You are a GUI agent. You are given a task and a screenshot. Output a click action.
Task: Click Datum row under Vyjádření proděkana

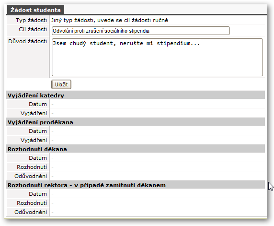coord(136,131)
